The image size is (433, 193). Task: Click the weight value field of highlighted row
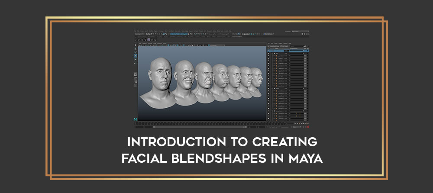(x=286, y=51)
